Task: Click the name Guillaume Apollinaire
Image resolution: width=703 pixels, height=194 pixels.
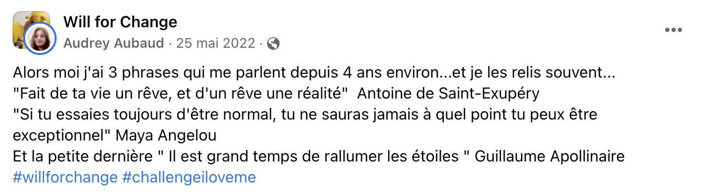Action: [x=550, y=156]
